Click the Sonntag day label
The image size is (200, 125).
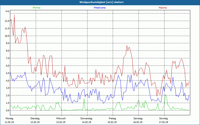(163, 118)
